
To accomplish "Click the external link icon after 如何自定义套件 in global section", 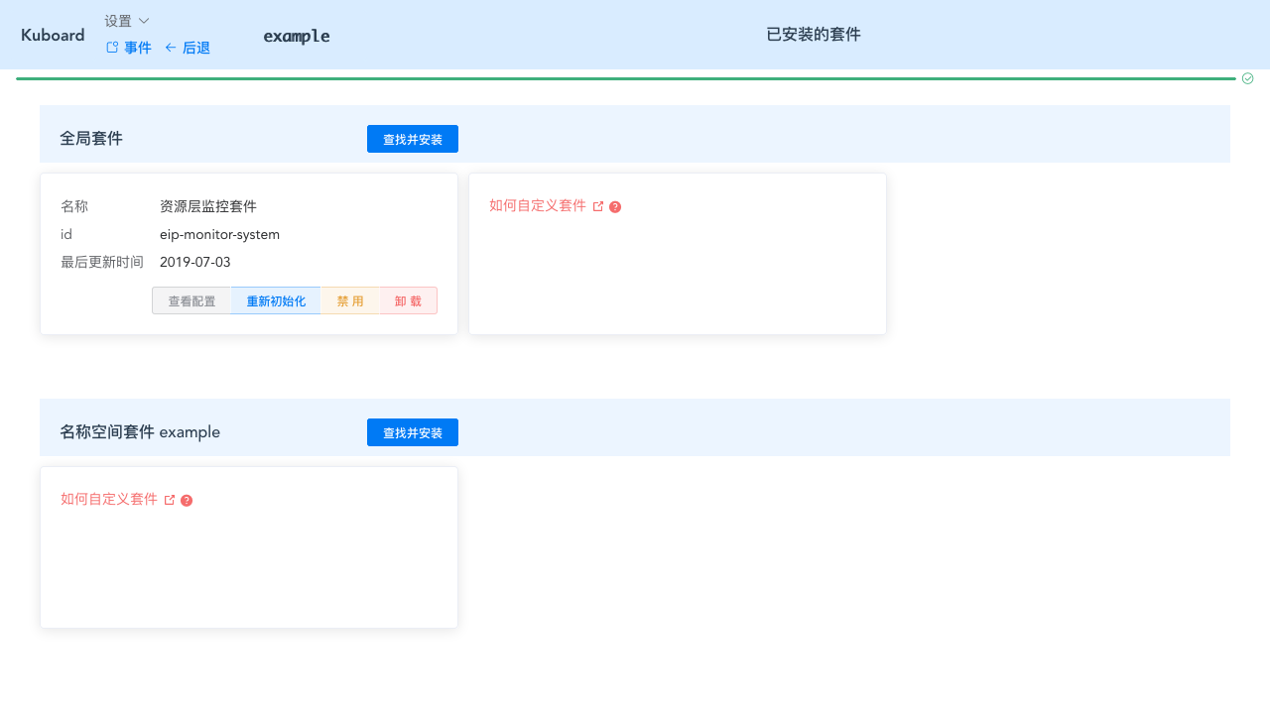I will click(x=599, y=205).
